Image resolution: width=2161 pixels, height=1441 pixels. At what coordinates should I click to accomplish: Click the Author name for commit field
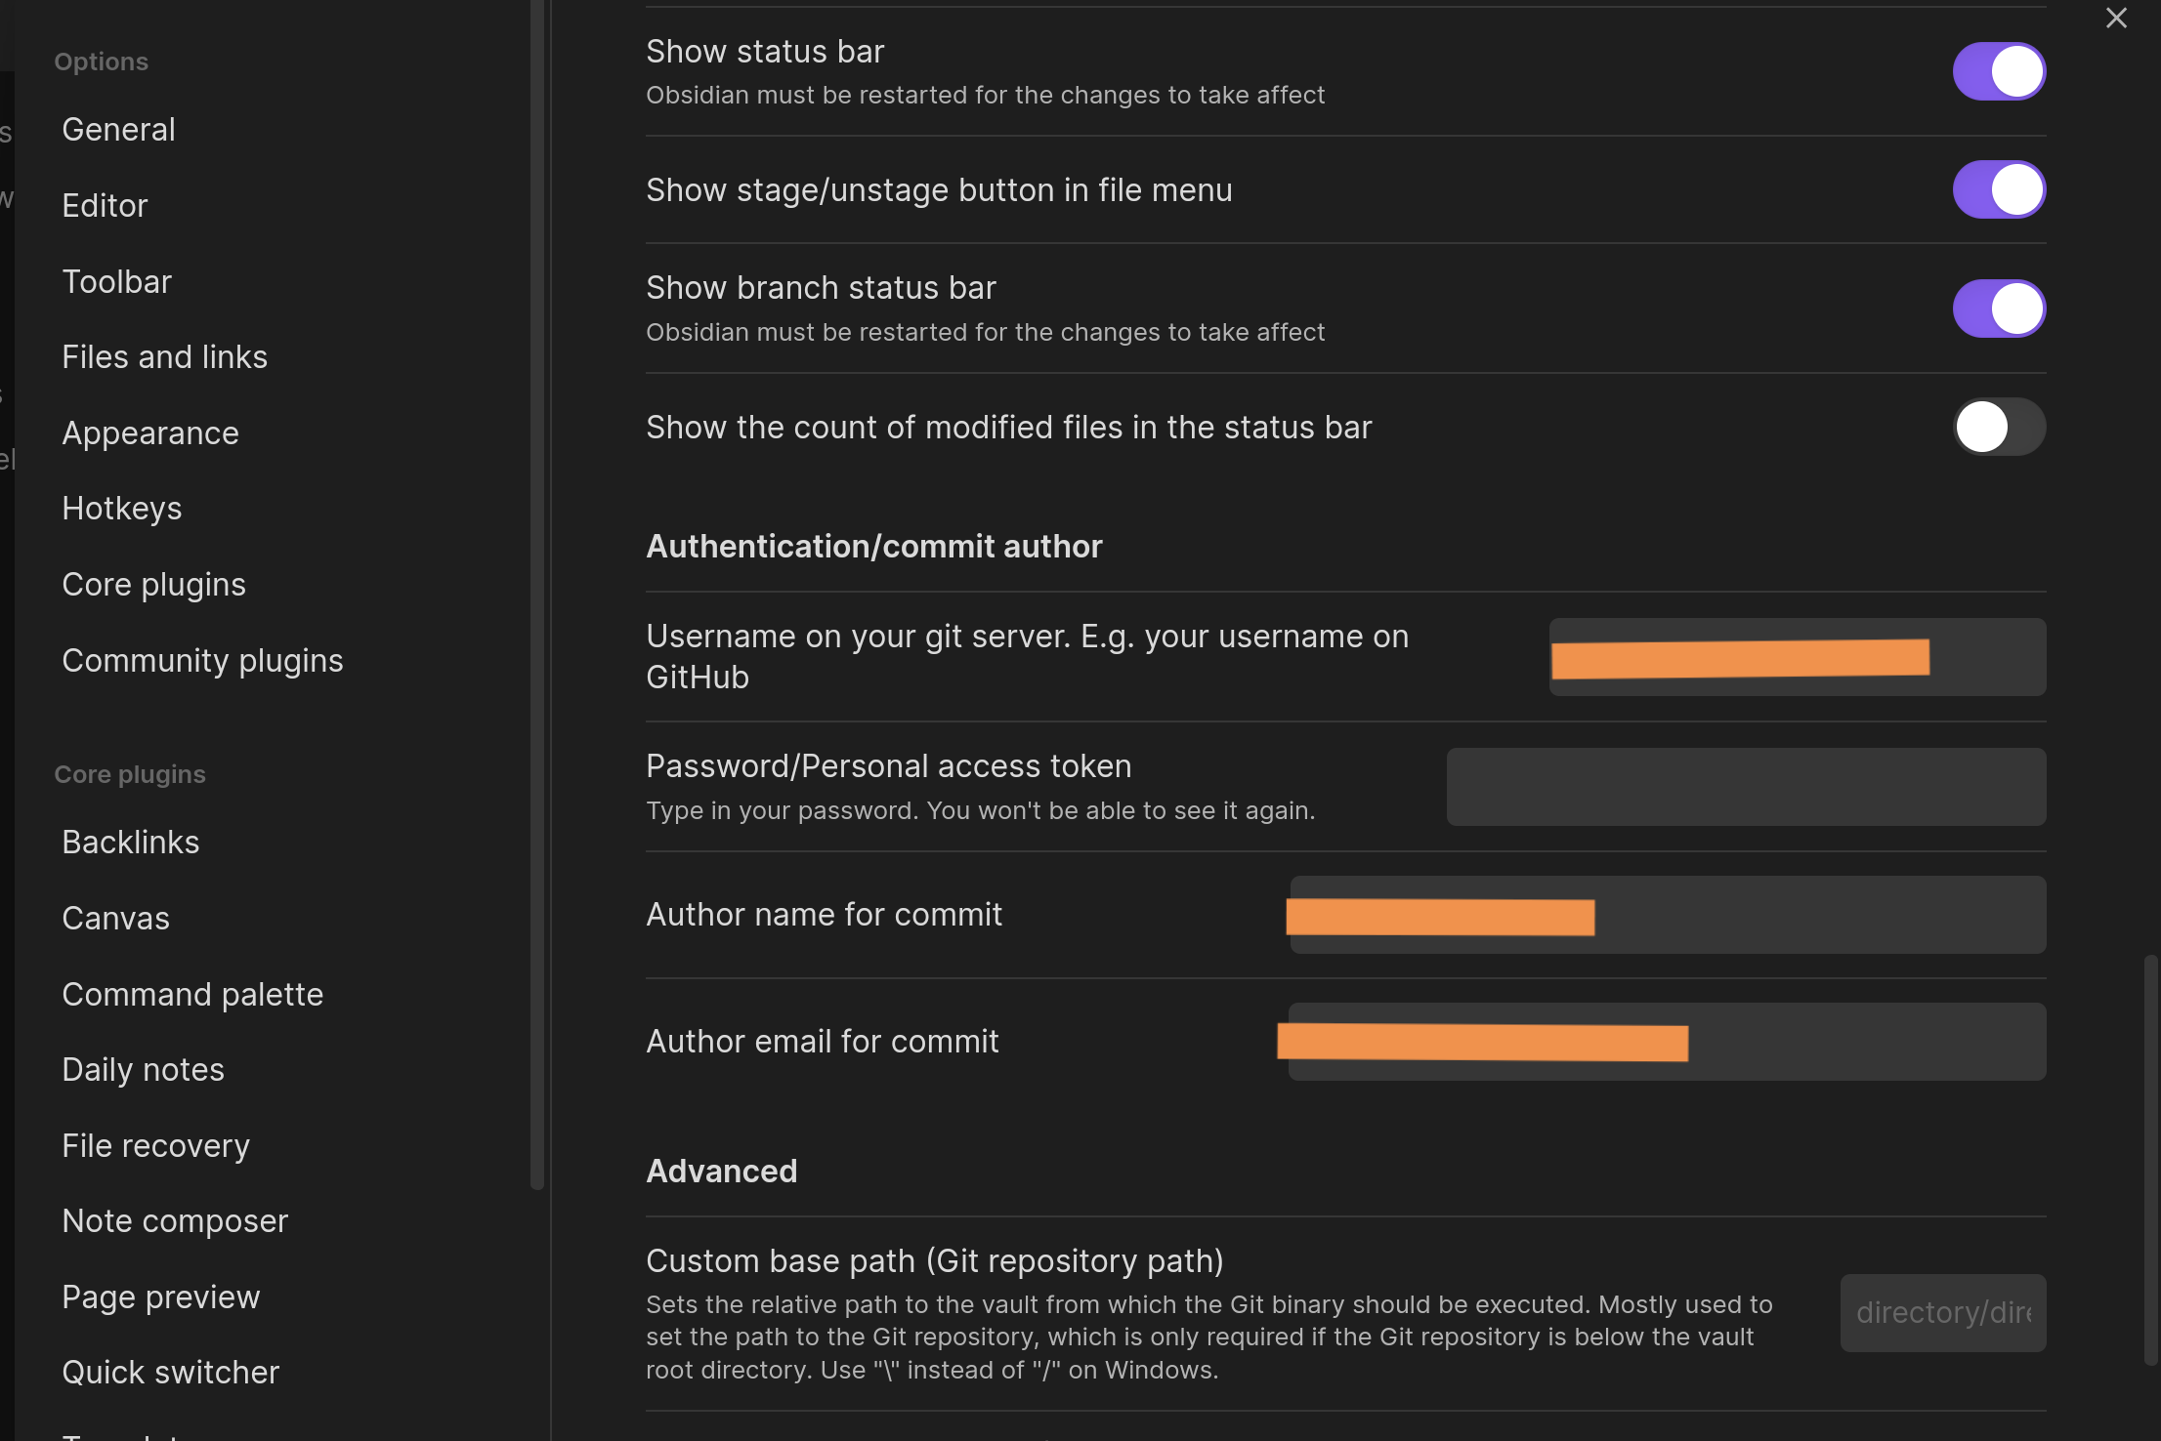[x=1667, y=915]
